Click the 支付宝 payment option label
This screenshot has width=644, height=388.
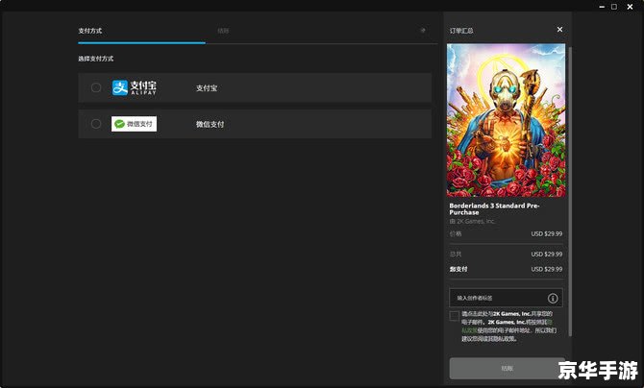pos(207,87)
